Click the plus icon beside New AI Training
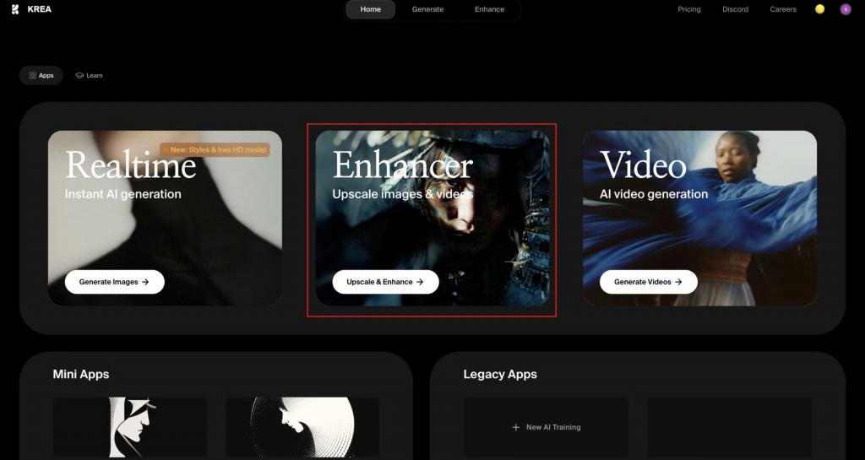 516,427
